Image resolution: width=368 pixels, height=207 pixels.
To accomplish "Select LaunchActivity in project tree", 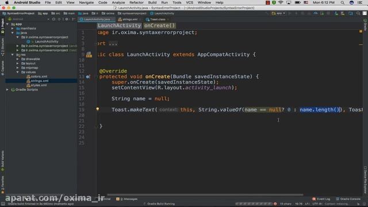I will point(46,41).
